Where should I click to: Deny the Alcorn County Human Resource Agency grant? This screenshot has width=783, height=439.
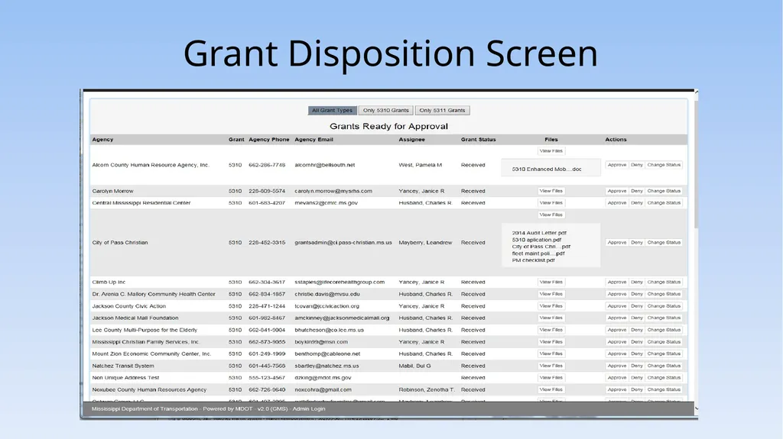(636, 165)
